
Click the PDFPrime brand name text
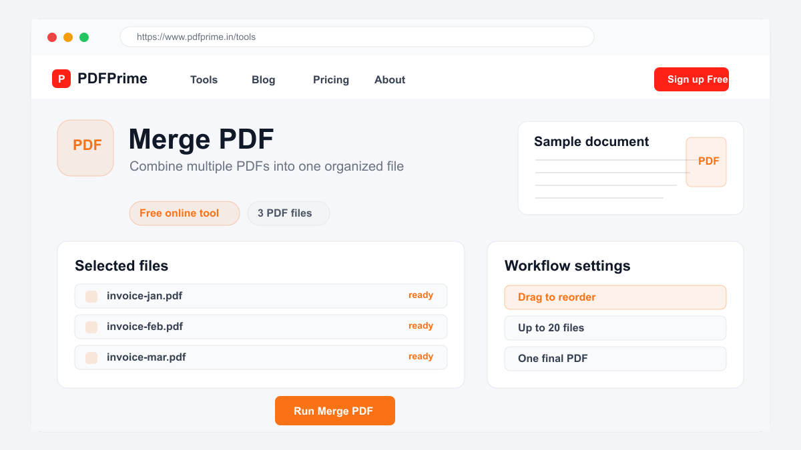pyautogui.click(x=112, y=79)
